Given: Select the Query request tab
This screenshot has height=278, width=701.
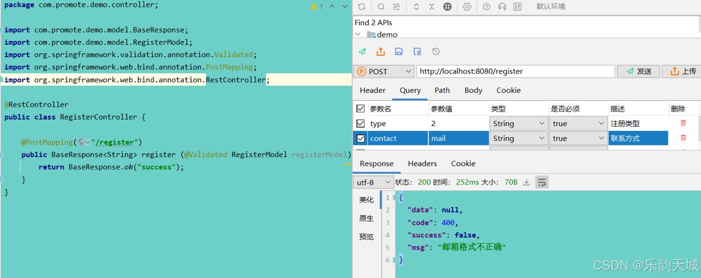Looking at the screenshot, I should click(x=410, y=90).
